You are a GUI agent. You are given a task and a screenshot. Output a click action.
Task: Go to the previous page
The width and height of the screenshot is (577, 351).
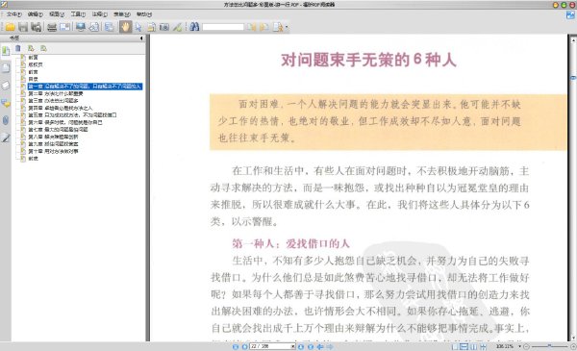pyautogui.click(x=244, y=346)
